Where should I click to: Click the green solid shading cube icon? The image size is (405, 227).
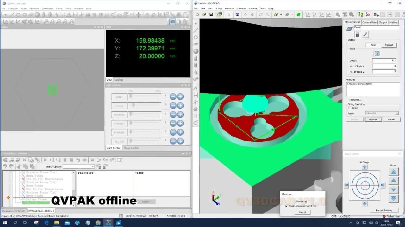tap(298, 15)
